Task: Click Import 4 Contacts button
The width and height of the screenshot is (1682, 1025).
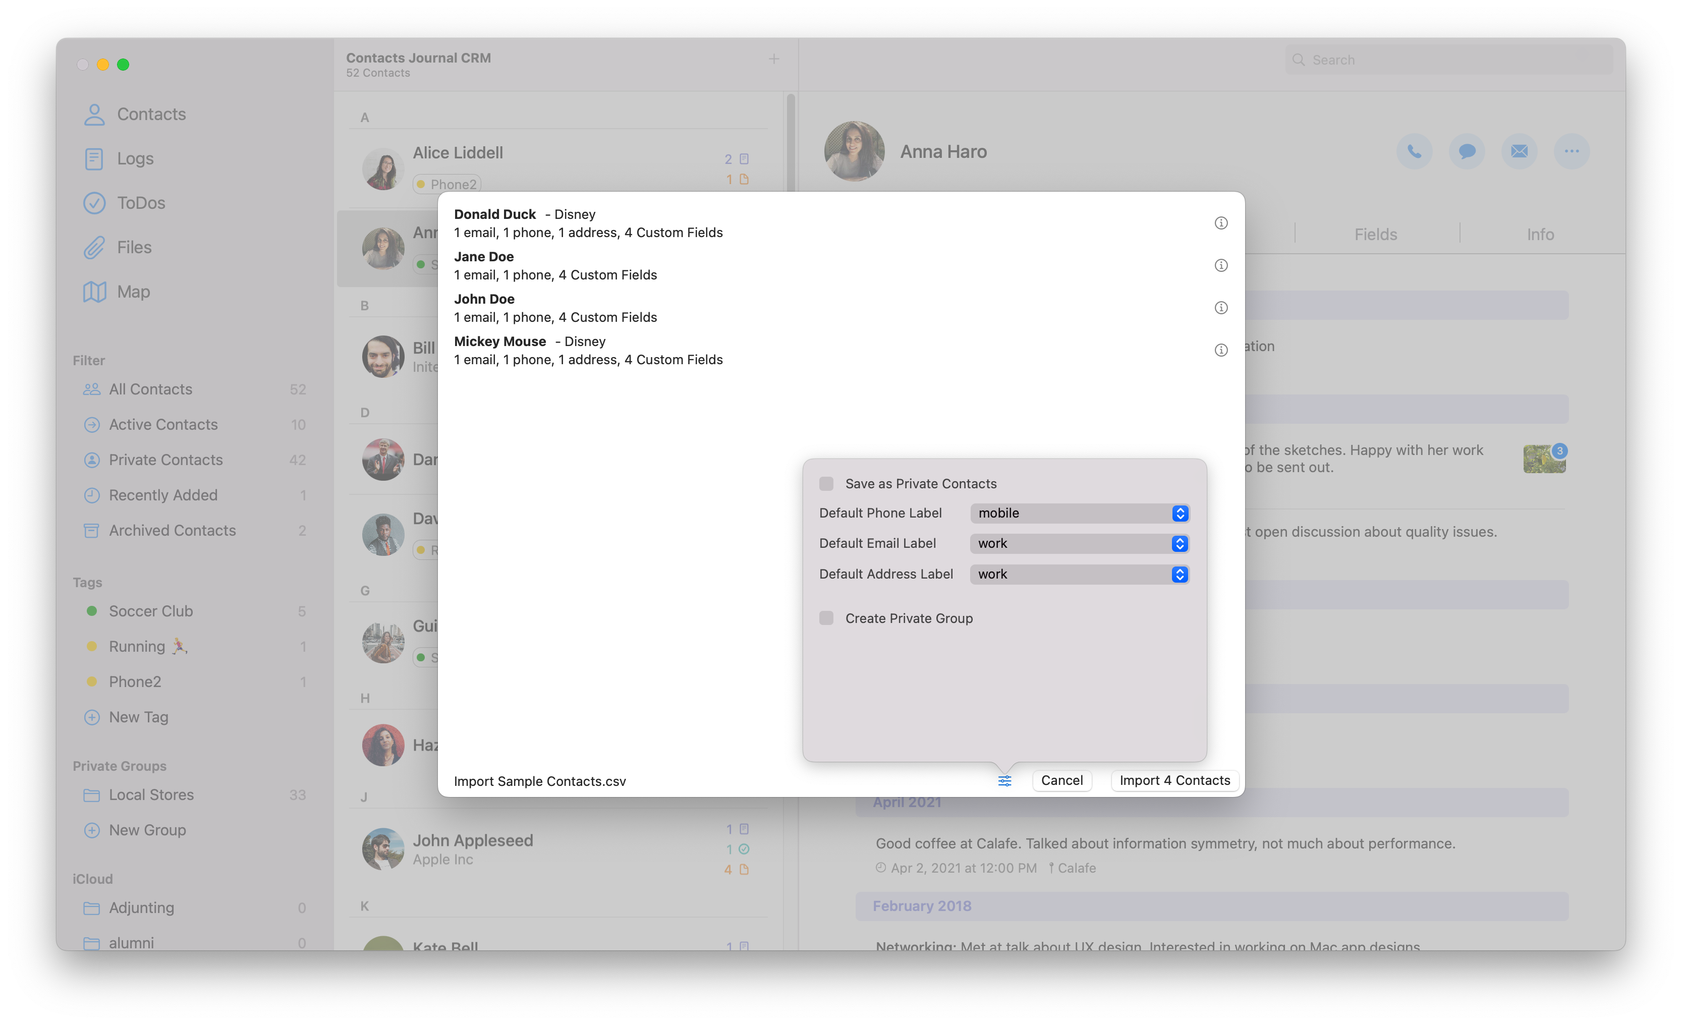Action: tap(1174, 780)
